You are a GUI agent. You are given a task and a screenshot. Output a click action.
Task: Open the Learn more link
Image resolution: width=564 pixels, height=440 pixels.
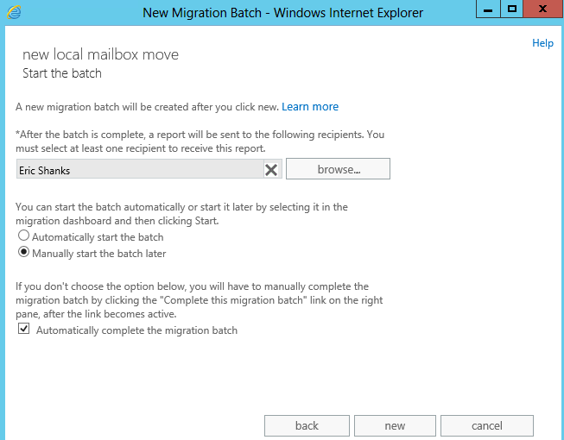(310, 107)
